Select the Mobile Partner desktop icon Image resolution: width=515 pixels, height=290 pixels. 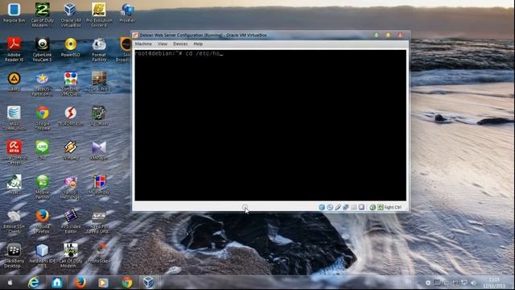[43, 187]
